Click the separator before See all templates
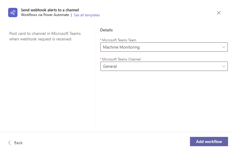This screenshot has height=152, width=233. pos(71,15)
